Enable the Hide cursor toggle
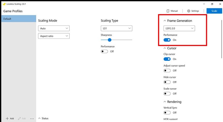Screen dimensions: 223x122 pos(167,82)
